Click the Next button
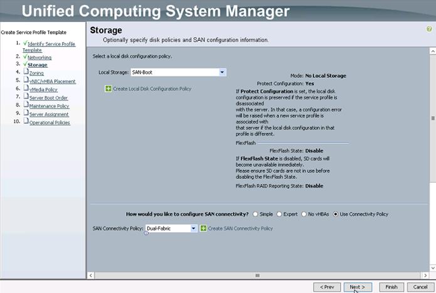Image resolution: width=436 pixels, height=293 pixels. click(x=358, y=287)
